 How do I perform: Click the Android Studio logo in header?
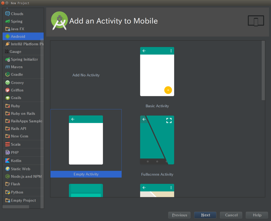59,21
